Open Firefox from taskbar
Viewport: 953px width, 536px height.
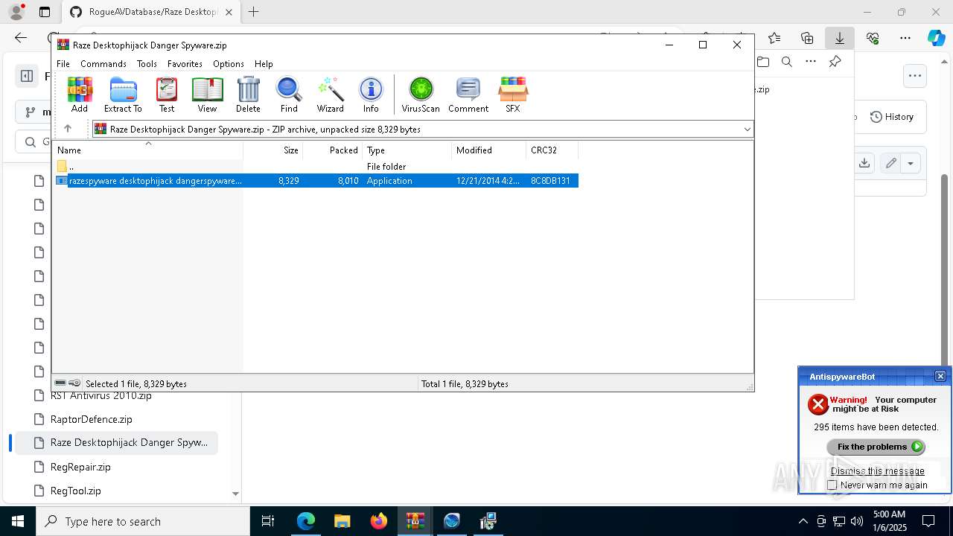(x=378, y=521)
